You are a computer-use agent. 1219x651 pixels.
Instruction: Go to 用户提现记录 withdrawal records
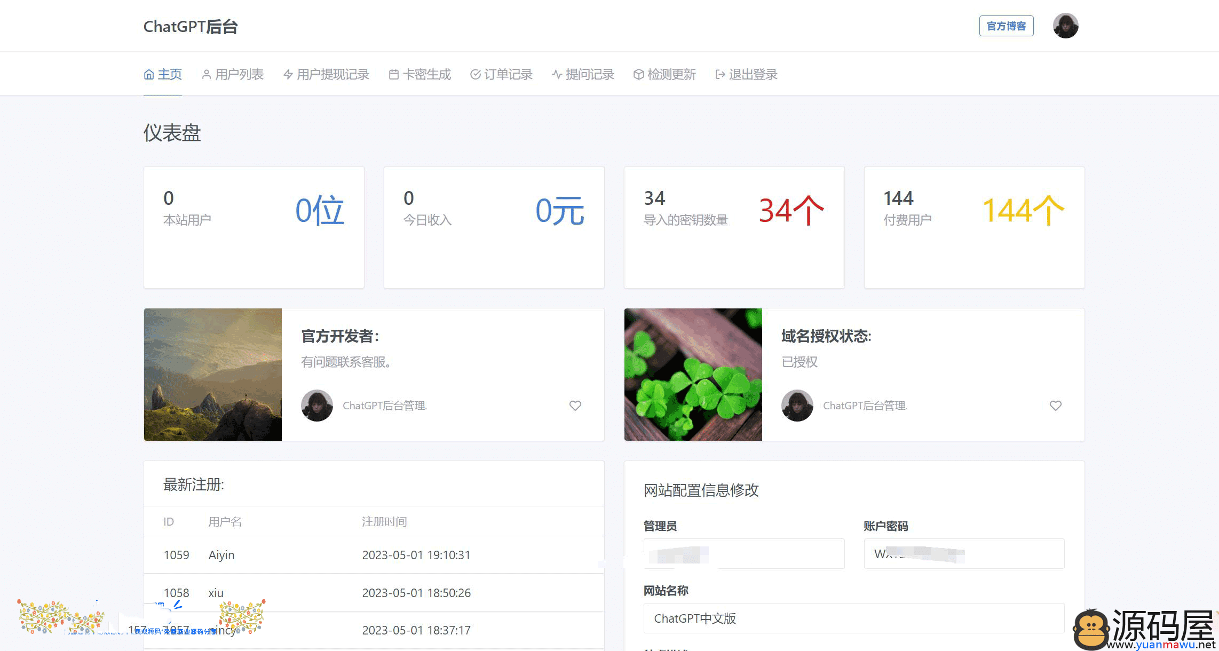[x=326, y=75]
